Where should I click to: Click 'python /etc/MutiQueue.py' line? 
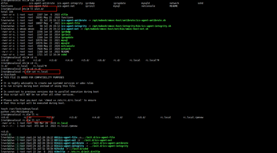17,112
